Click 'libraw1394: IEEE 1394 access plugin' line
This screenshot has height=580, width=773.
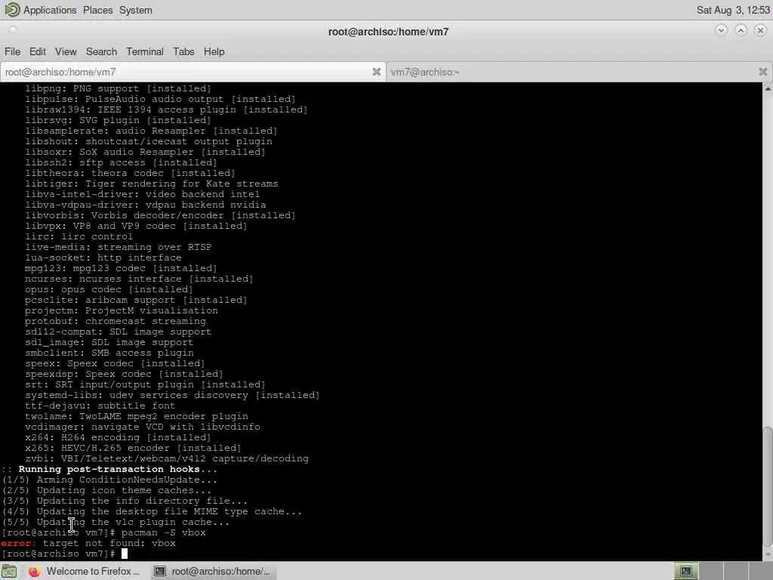[x=166, y=110]
